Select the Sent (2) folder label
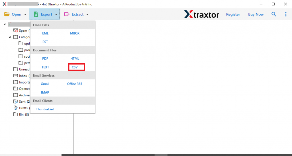Screen dimensions: 292x156 25,102
